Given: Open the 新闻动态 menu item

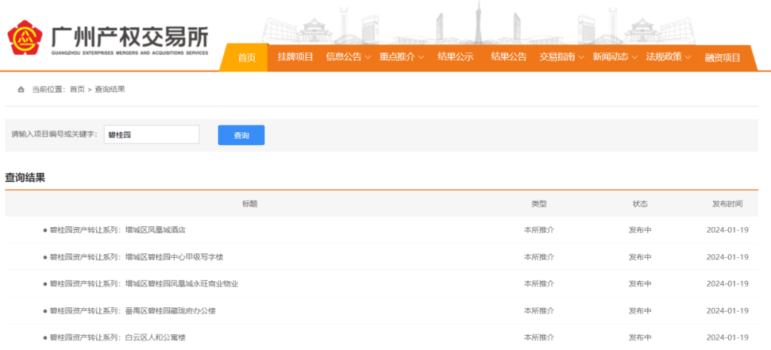Looking at the screenshot, I should 610,57.
